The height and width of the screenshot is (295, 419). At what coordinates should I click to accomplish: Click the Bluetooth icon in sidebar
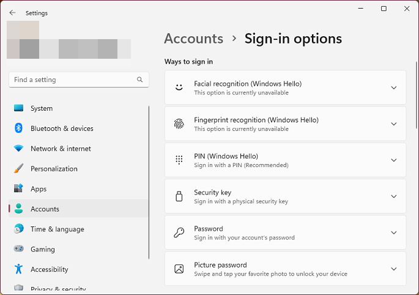[18, 128]
